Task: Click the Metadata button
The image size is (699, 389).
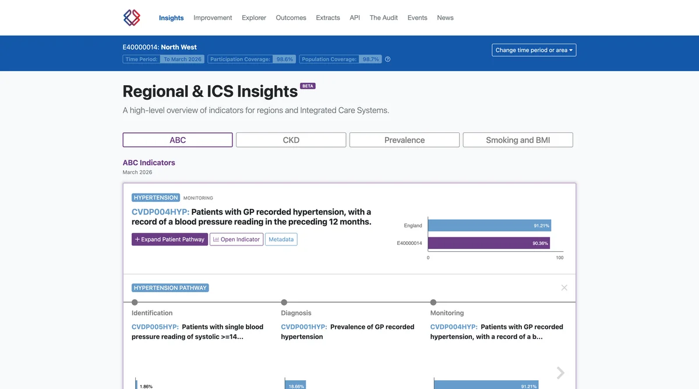Action: coord(281,239)
